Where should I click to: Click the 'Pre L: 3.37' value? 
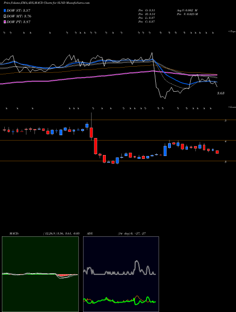147,18
